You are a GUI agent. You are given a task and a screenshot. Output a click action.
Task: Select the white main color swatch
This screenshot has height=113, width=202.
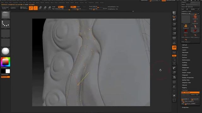[8, 71]
